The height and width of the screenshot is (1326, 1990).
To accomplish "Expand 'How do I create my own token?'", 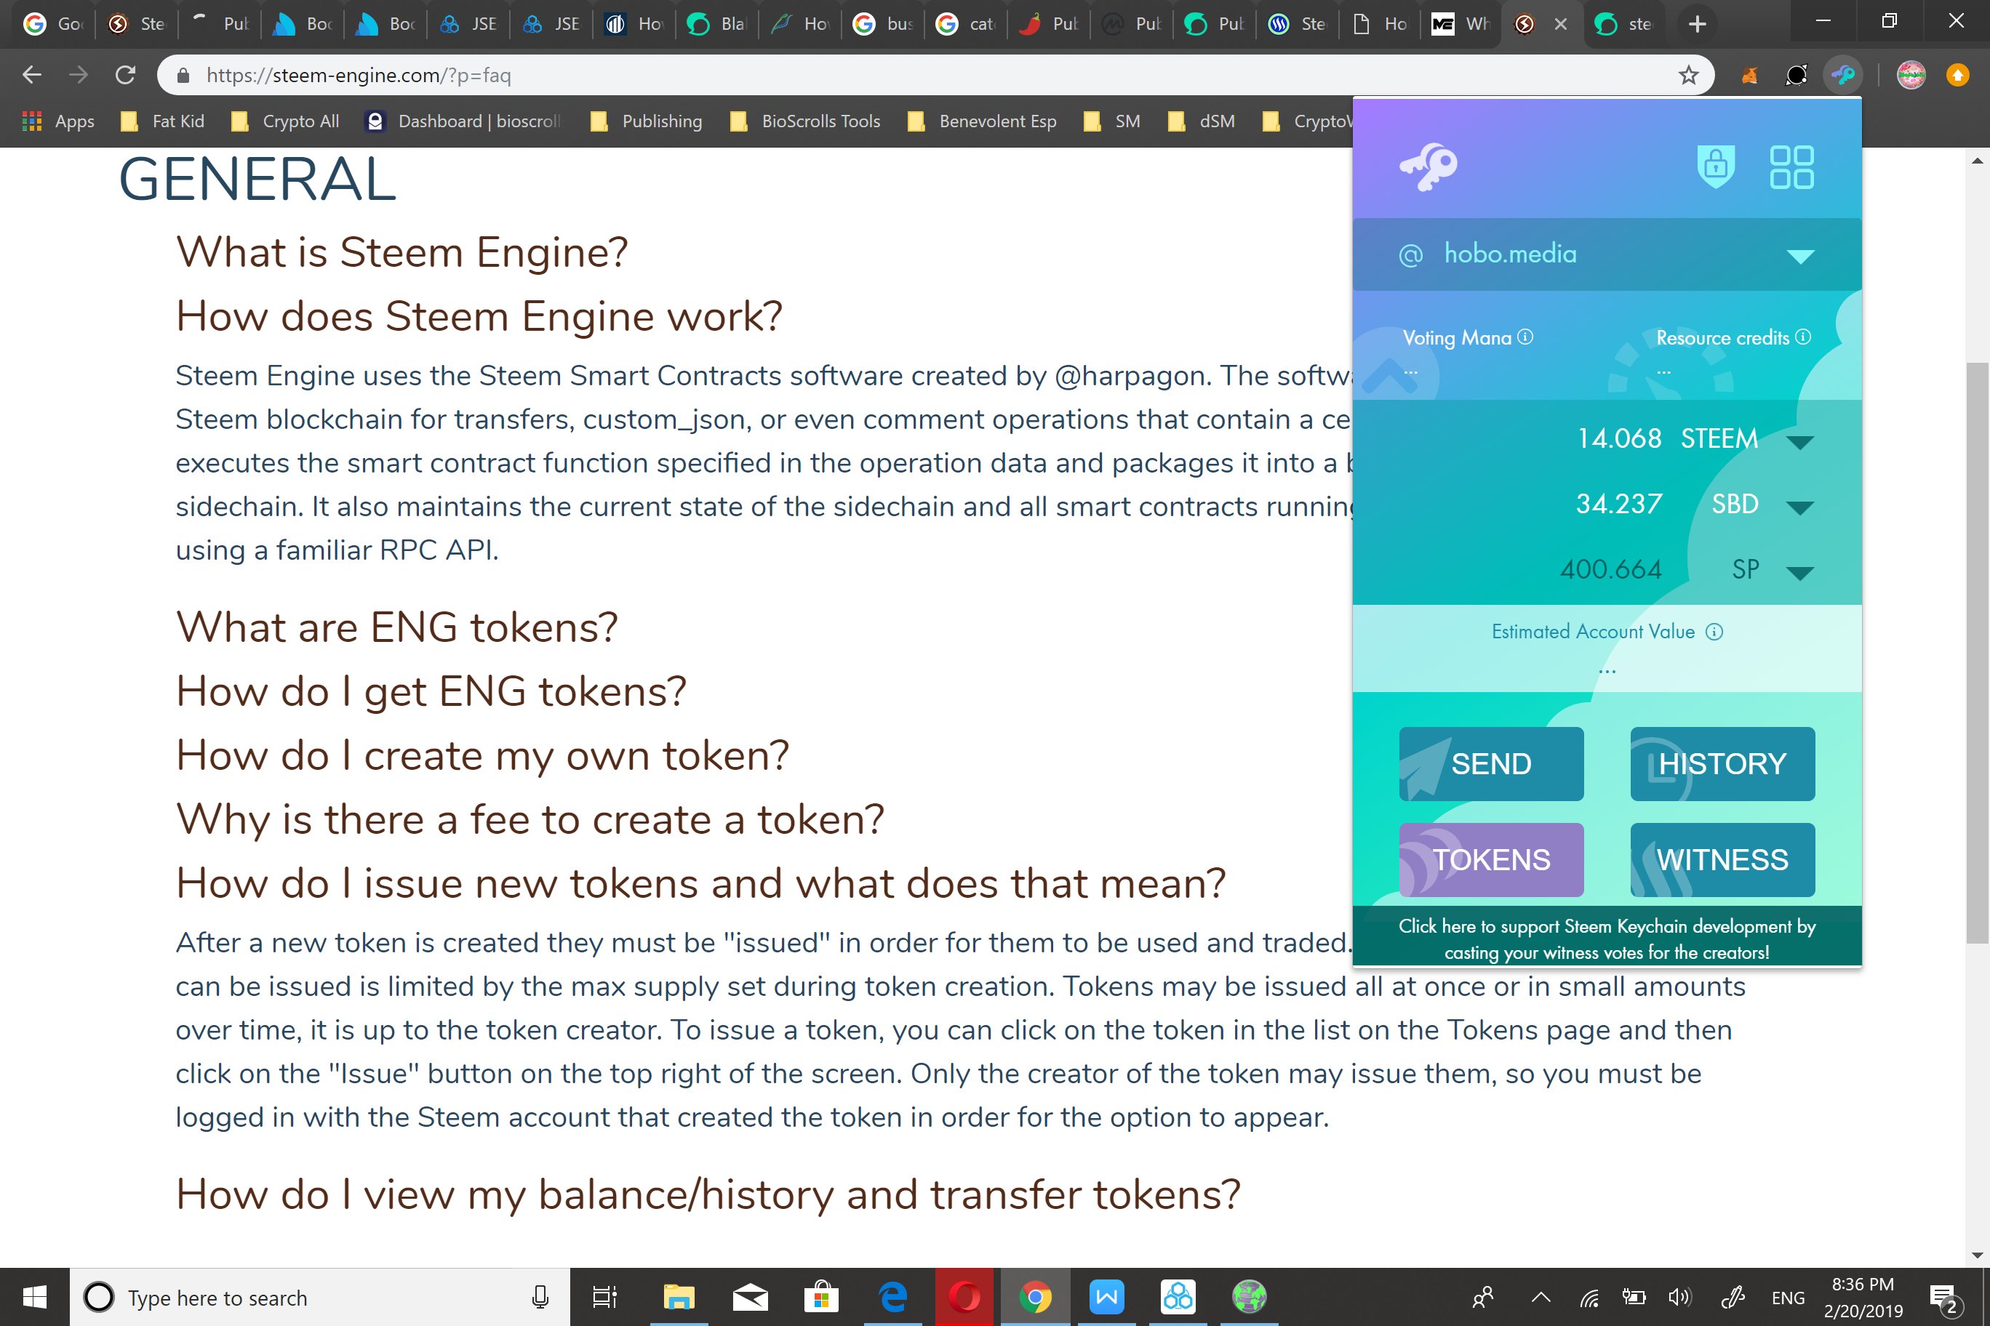I will (x=482, y=755).
